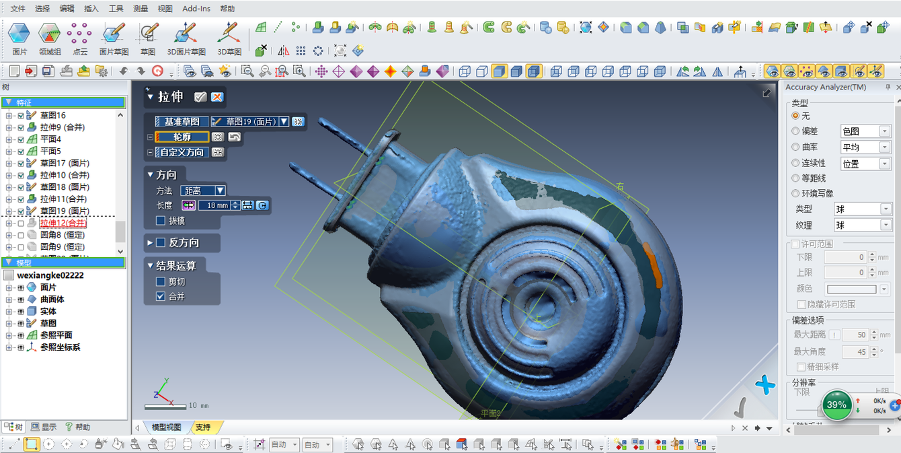Toggle the 合并 merge checkbox

click(160, 296)
